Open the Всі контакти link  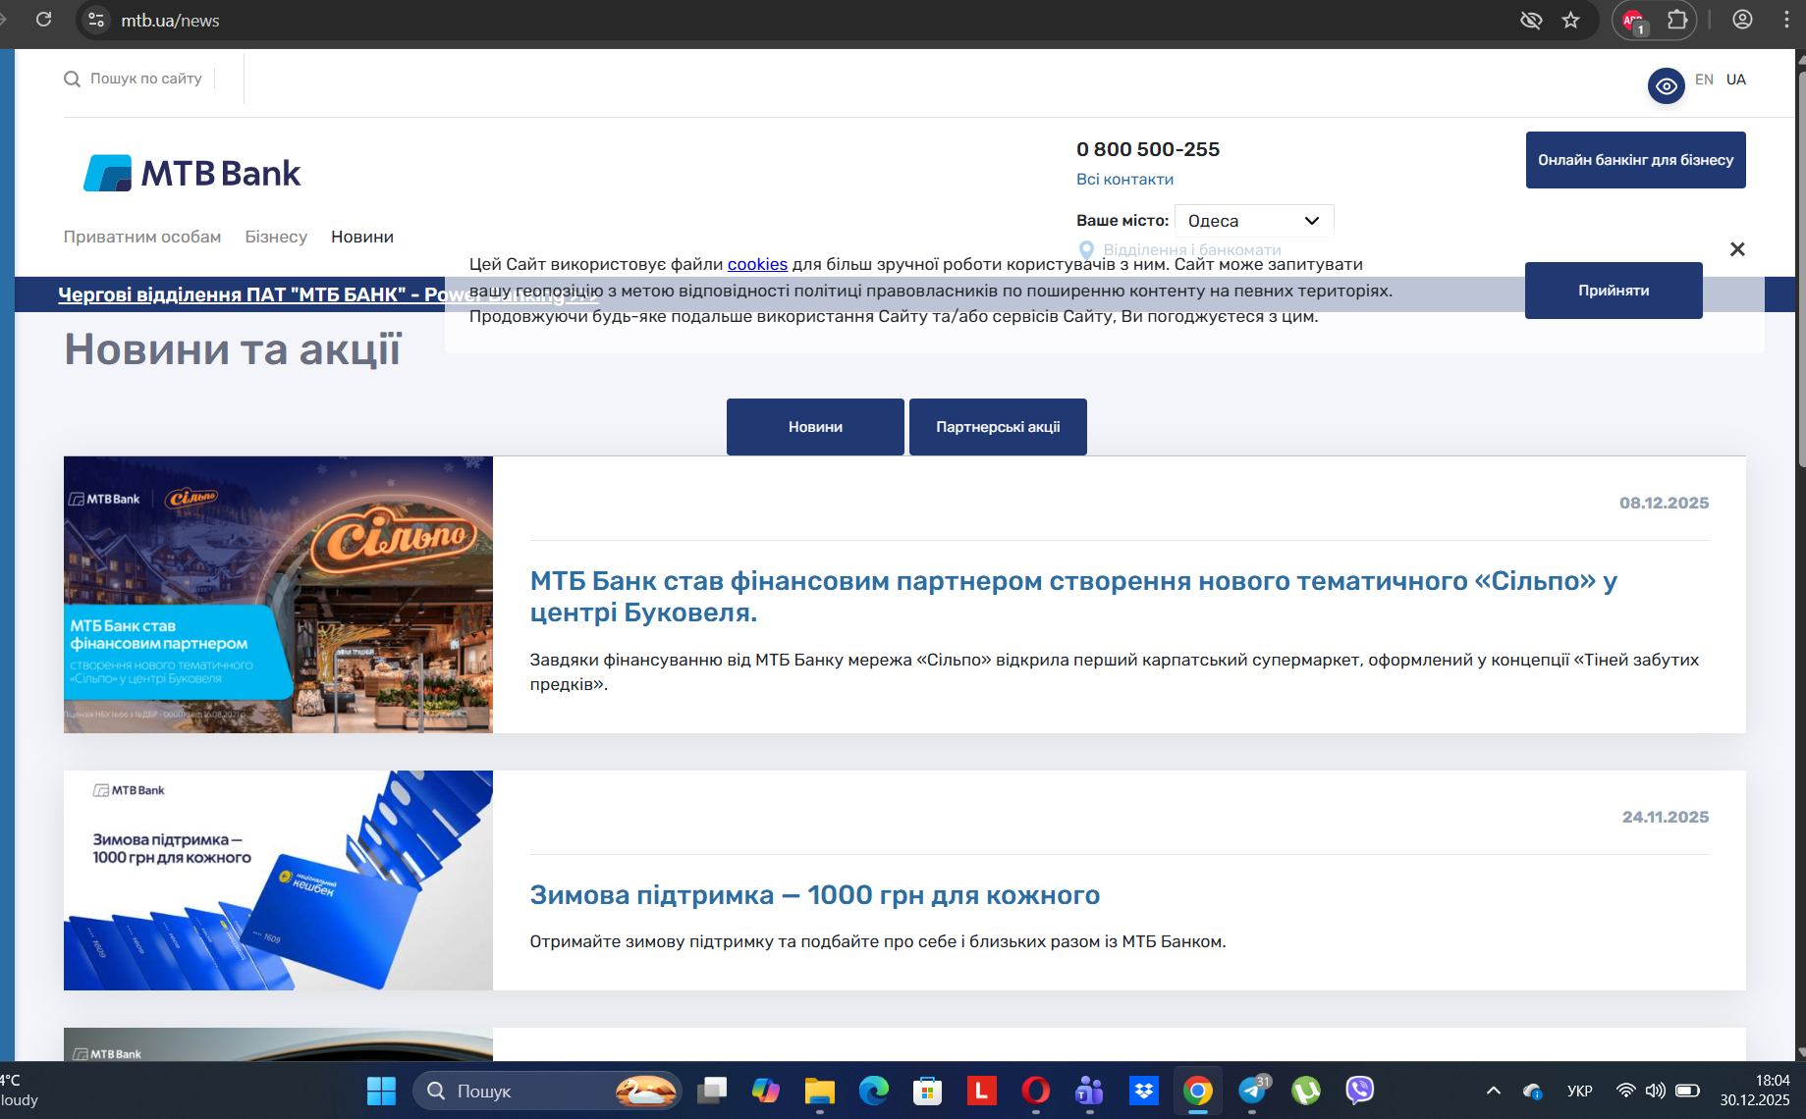(1124, 180)
